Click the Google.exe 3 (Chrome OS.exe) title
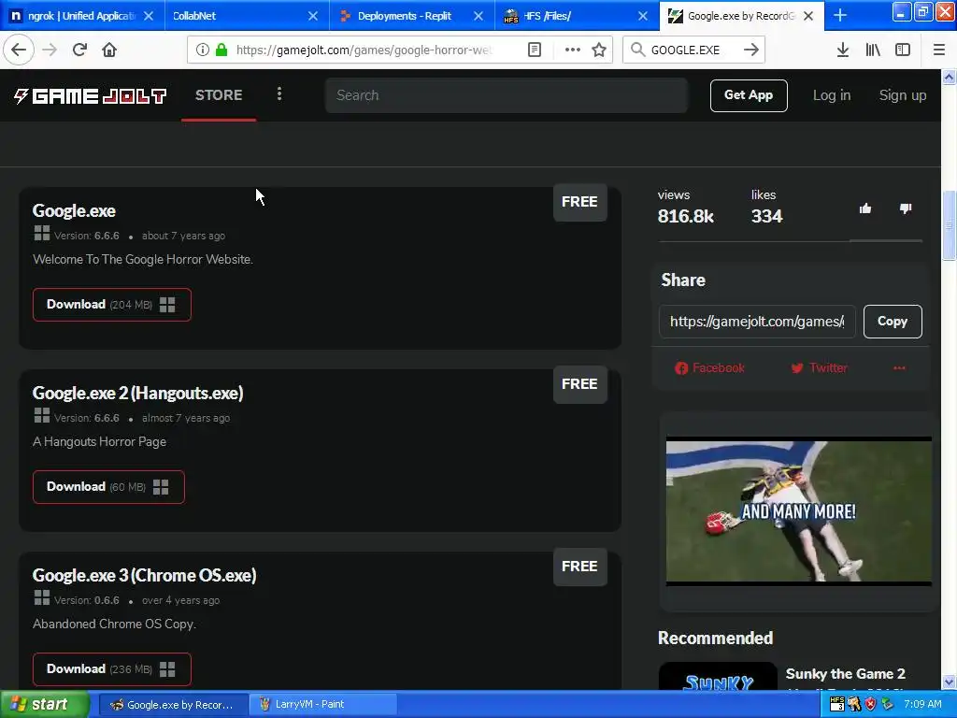Image resolution: width=957 pixels, height=718 pixels. click(x=144, y=575)
